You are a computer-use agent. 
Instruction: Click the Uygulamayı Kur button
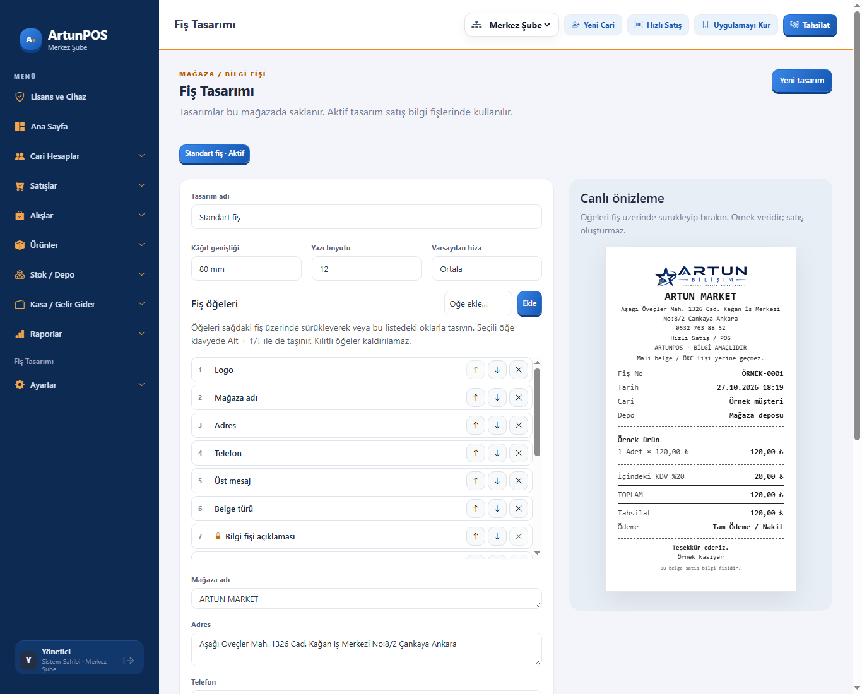[736, 25]
